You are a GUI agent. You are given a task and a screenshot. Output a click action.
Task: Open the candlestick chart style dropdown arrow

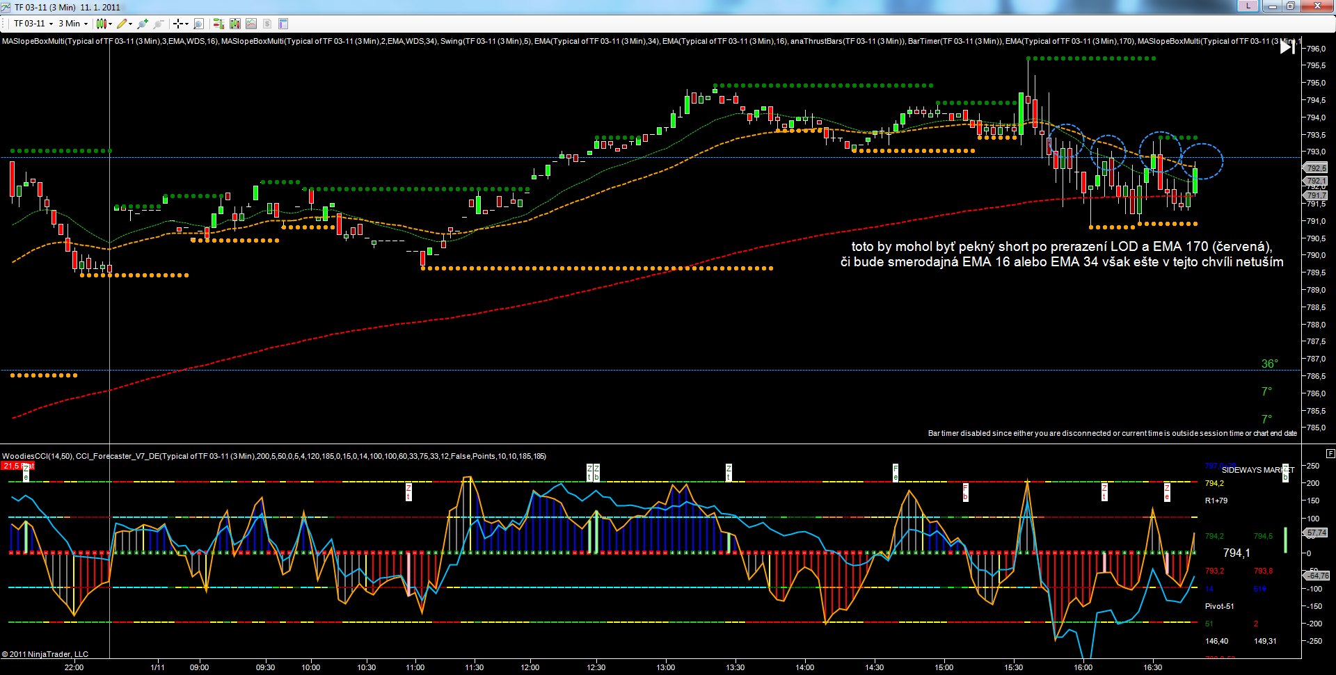110,24
